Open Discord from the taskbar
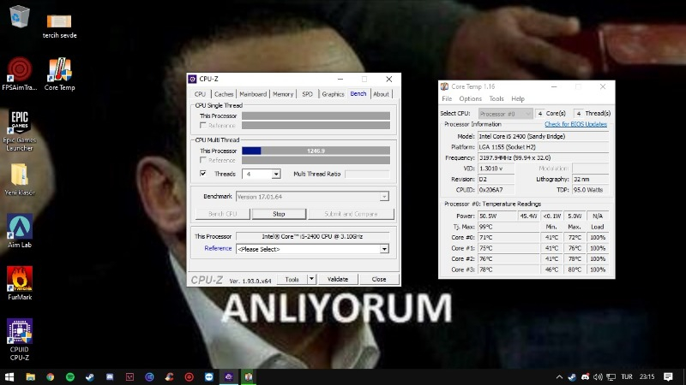Viewport: 686px width, 385px height. [x=110, y=376]
